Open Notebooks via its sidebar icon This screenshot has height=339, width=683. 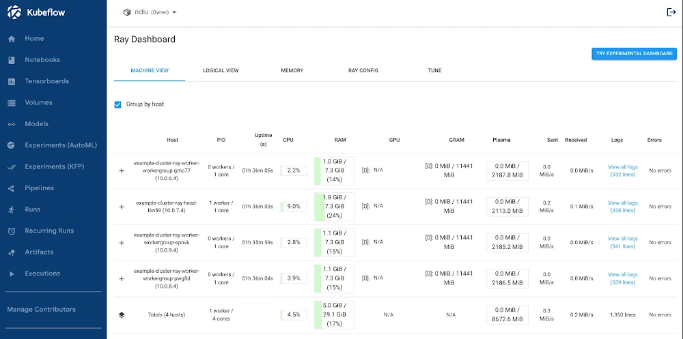12,60
